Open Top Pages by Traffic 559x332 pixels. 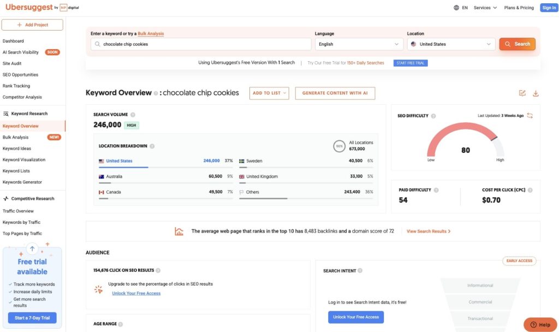pyautogui.click(x=22, y=234)
